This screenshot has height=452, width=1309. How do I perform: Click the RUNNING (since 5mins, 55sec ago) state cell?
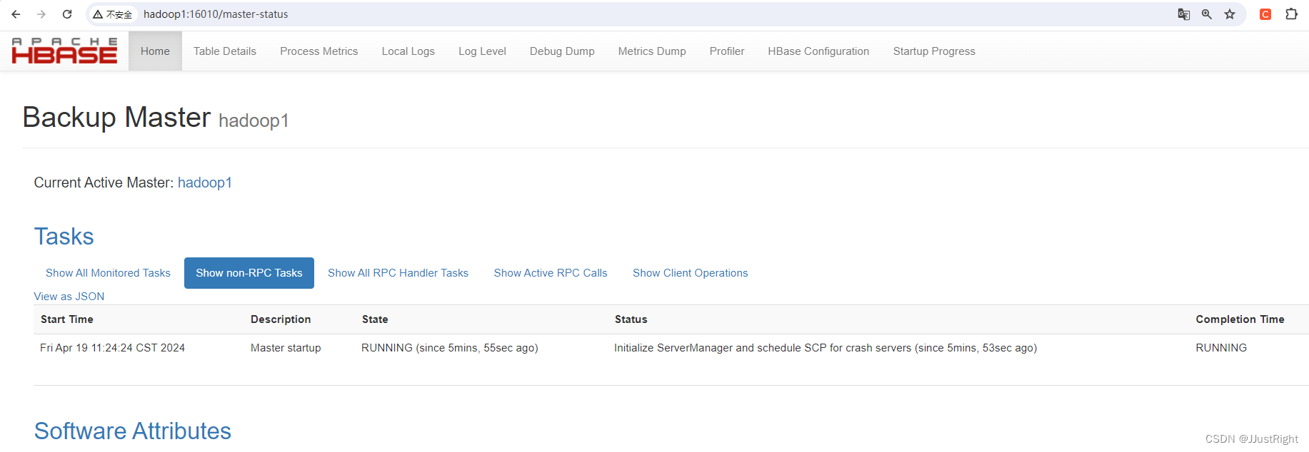pos(450,348)
